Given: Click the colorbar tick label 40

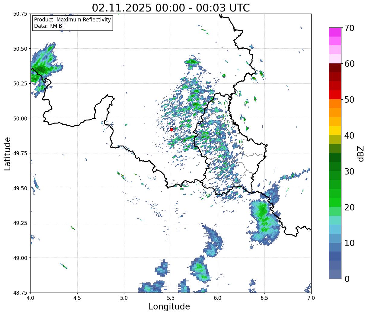Looking at the screenshot, I should [x=349, y=135].
